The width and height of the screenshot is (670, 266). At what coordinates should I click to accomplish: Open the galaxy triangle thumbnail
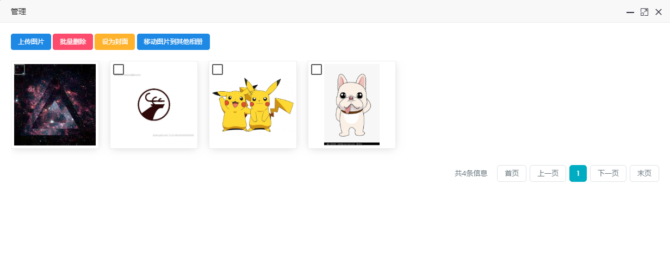(x=55, y=105)
